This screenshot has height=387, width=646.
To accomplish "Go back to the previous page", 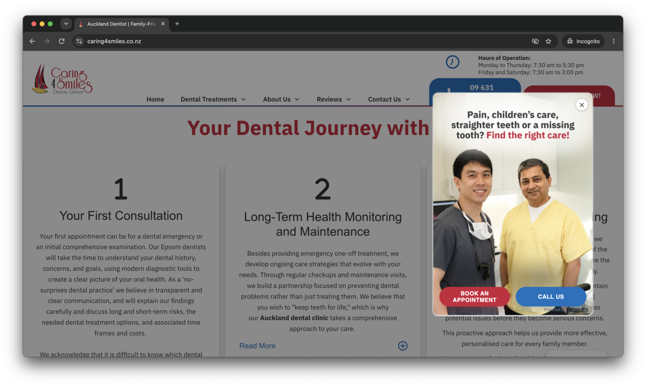I will (x=32, y=41).
